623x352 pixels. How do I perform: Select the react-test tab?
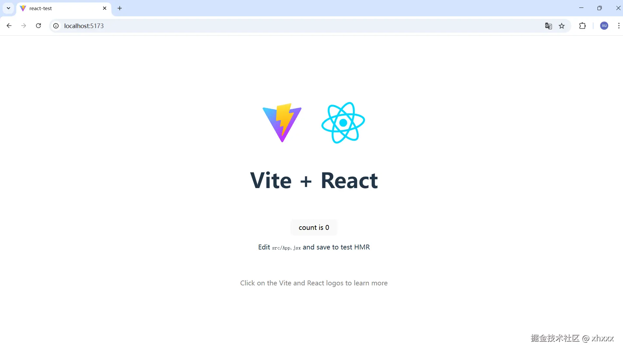tap(64, 8)
